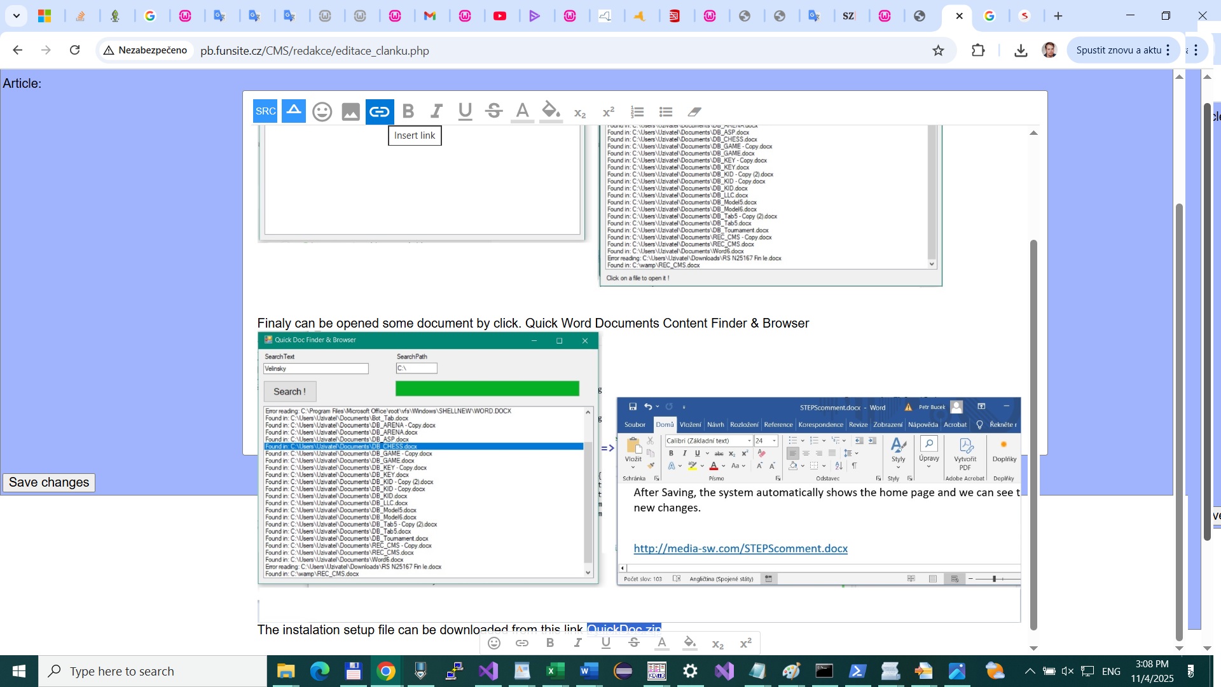Apply subscript from the top editor toolbar

pos(580,113)
